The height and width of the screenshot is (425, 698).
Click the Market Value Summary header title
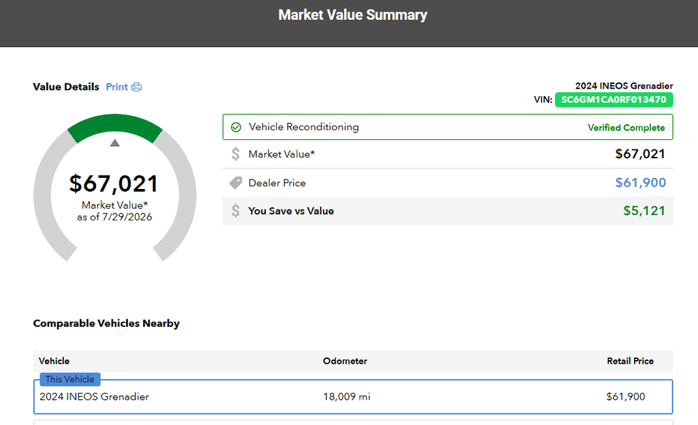(x=352, y=15)
